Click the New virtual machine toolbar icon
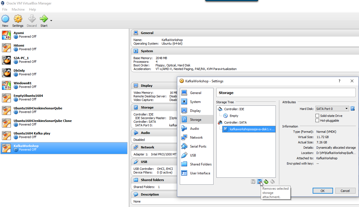 click(x=5, y=21)
